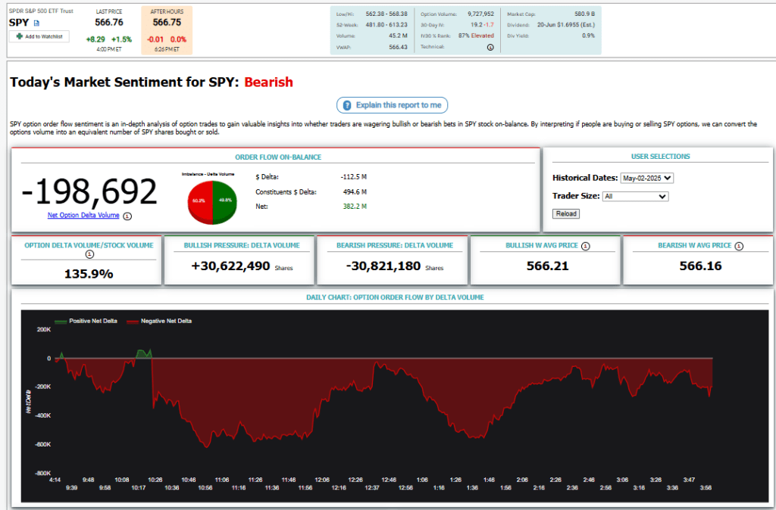776x510 pixels.
Task: Open info icon beside Bullish W Avg Price
Action: tap(586, 246)
